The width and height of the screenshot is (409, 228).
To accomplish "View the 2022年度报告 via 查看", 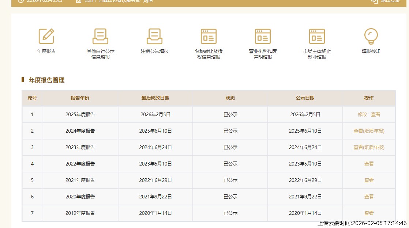I will point(369,164).
